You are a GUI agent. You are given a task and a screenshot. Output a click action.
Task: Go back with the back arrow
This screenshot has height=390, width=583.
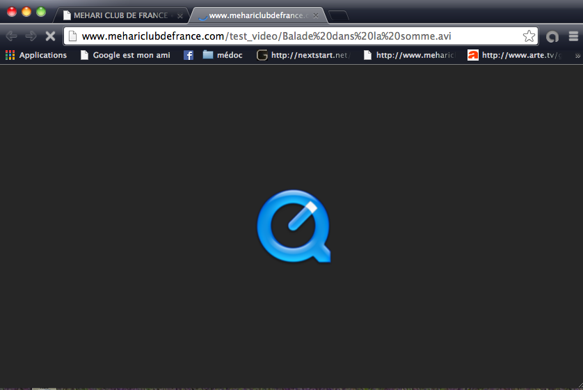pyautogui.click(x=12, y=36)
